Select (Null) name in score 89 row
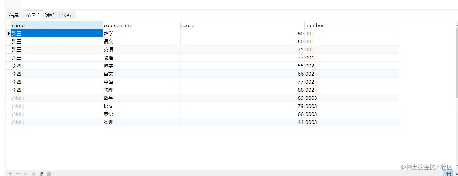This screenshot has height=176, width=458. (x=57, y=98)
